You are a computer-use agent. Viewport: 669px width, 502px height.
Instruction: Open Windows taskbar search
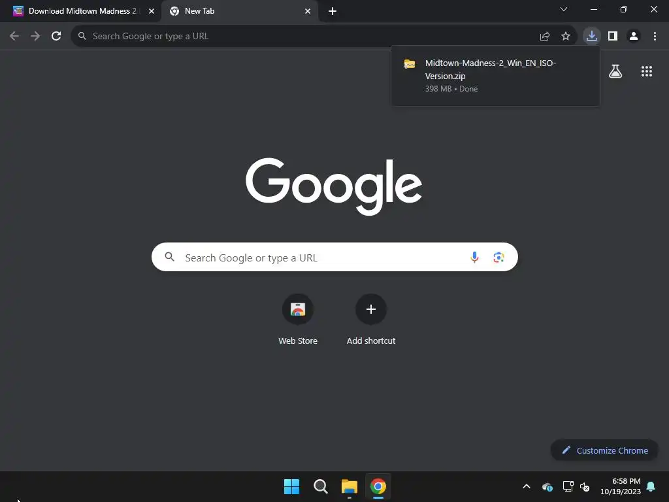pos(320,486)
